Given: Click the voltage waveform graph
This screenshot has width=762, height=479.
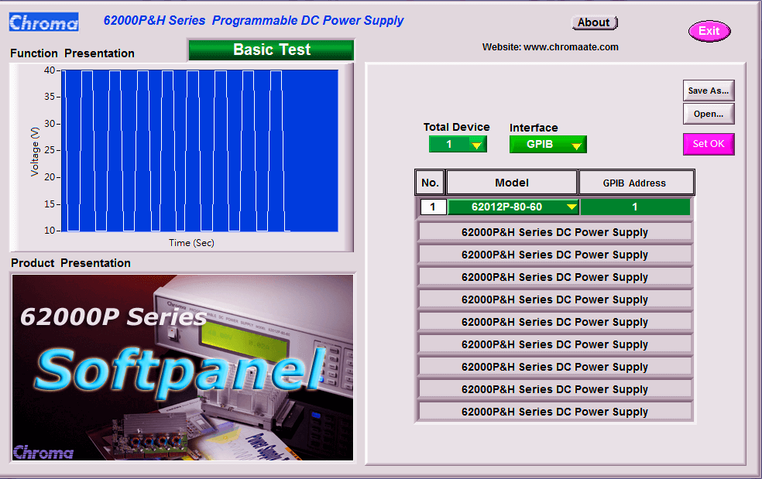Looking at the screenshot, I should tap(200, 151).
